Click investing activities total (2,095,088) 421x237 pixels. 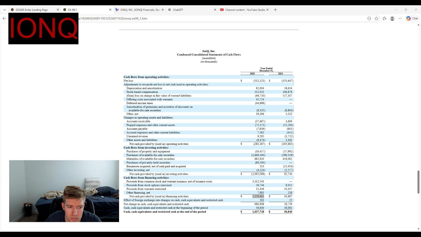click(x=258, y=174)
